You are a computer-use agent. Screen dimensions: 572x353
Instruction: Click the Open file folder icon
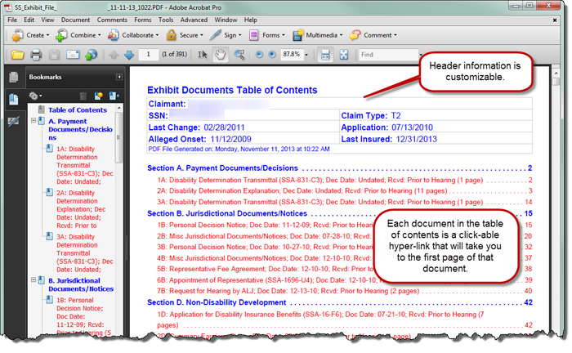pyautogui.click(x=16, y=55)
